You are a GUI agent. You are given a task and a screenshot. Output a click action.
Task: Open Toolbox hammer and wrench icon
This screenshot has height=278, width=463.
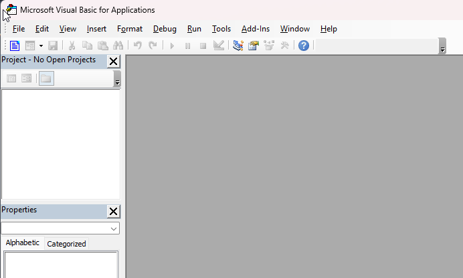point(284,46)
